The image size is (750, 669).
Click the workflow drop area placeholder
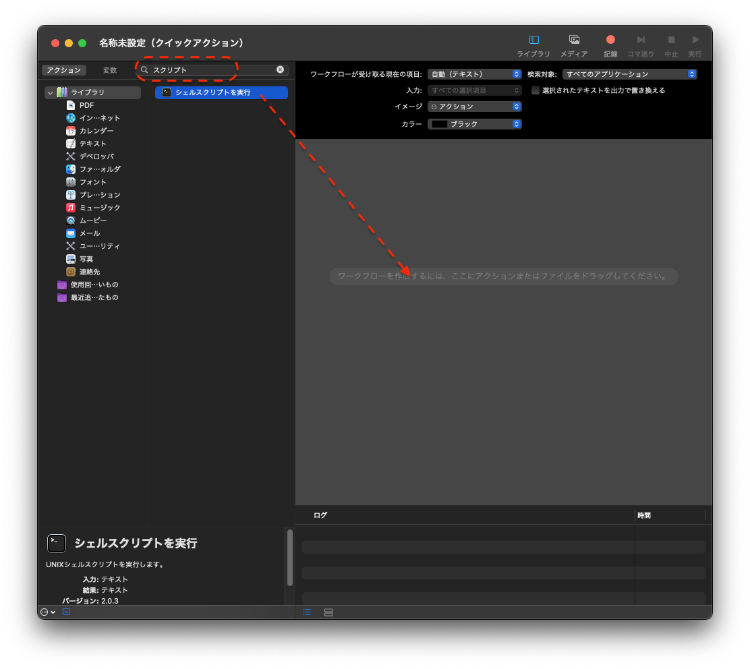[x=503, y=277]
